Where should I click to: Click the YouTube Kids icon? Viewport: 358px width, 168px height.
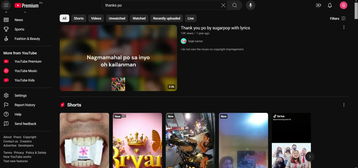pos(6,80)
